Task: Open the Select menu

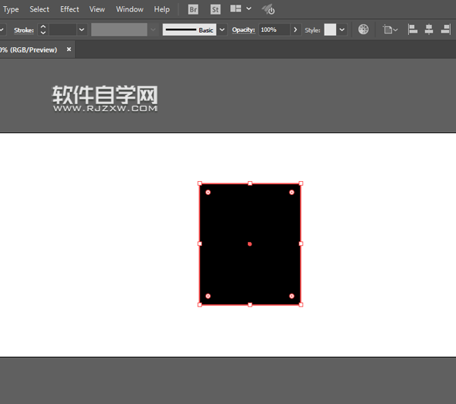Action: (40, 9)
